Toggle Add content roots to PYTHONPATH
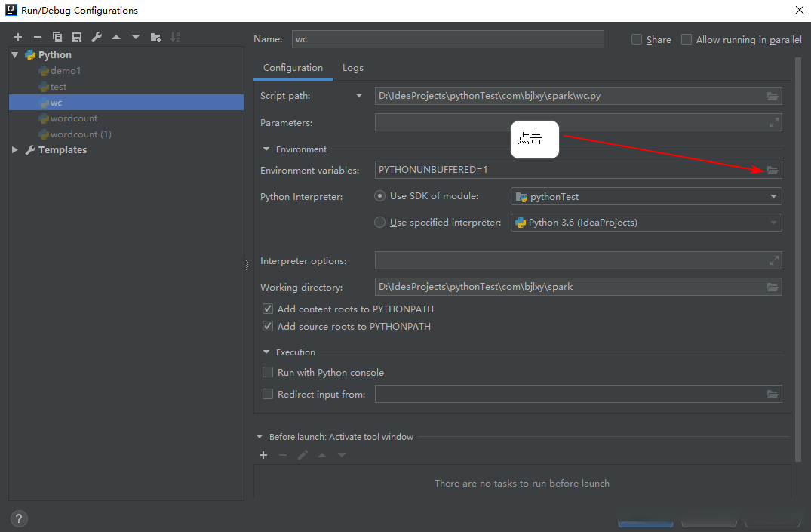The image size is (811, 532). [268, 309]
